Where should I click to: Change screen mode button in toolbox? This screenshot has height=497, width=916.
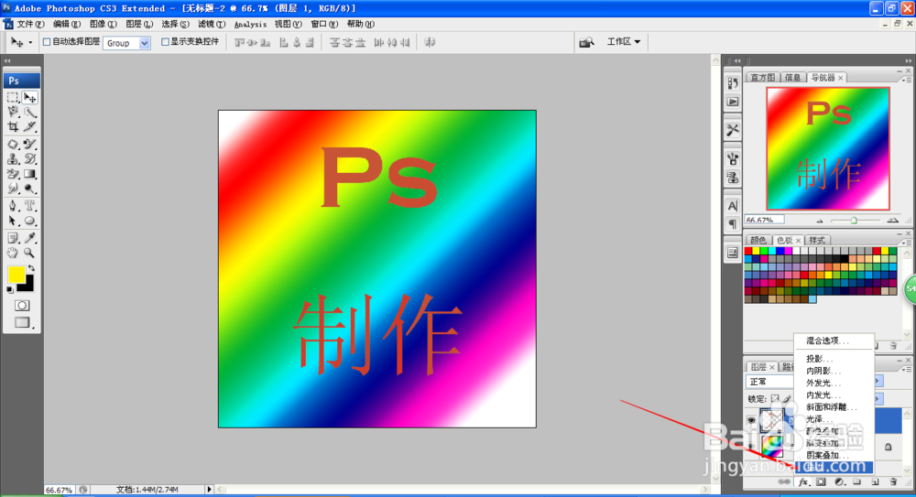pyautogui.click(x=23, y=322)
